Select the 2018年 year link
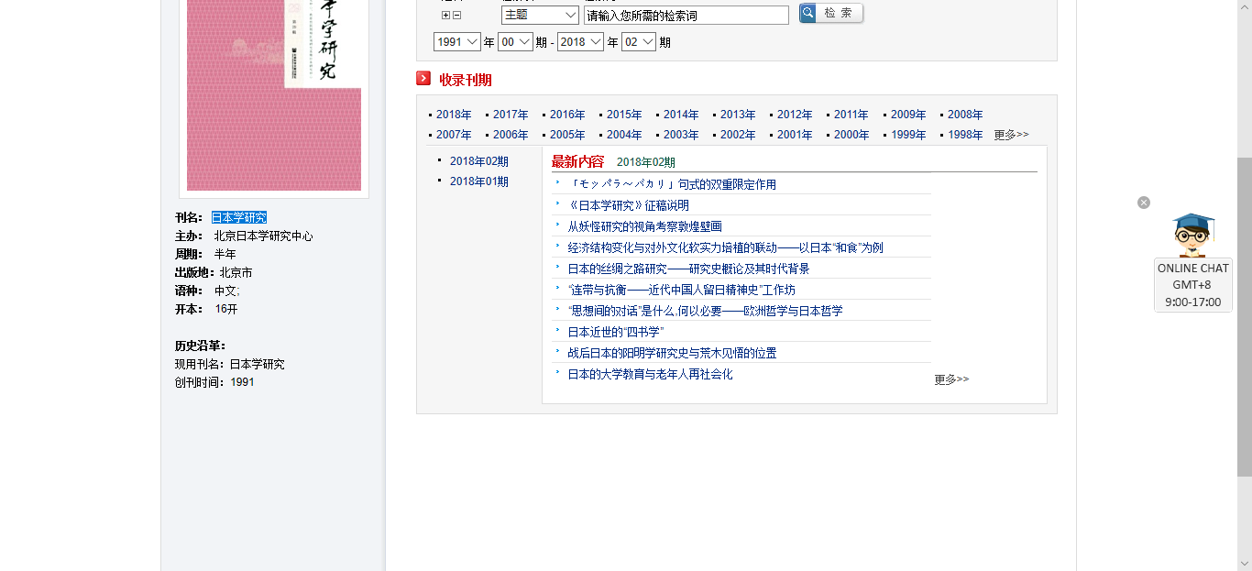This screenshot has width=1252, height=571. [454, 115]
